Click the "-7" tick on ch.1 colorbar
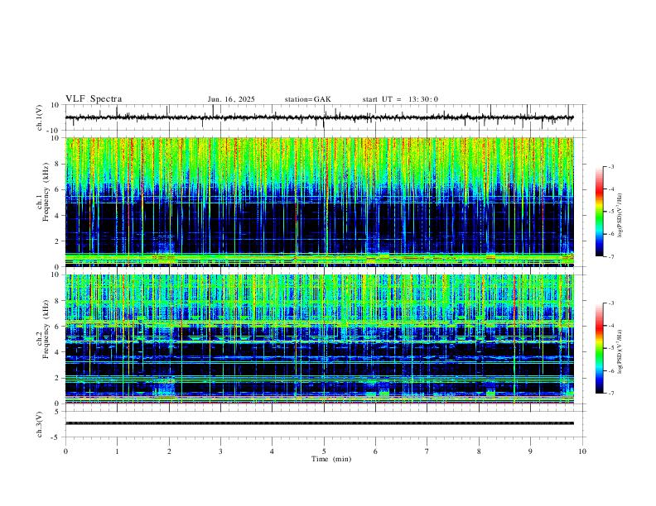The image size is (656, 506). pyautogui.click(x=610, y=257)
